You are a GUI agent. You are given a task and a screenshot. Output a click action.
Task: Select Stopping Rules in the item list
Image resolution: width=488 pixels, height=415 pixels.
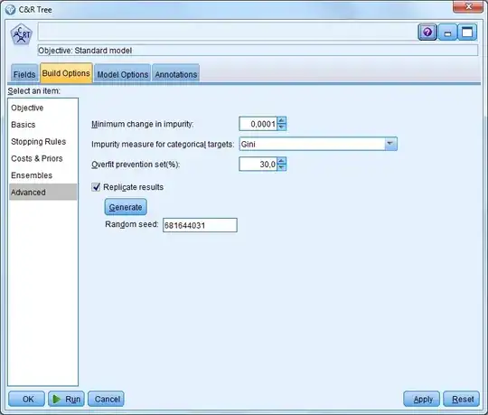click(39, 142)
